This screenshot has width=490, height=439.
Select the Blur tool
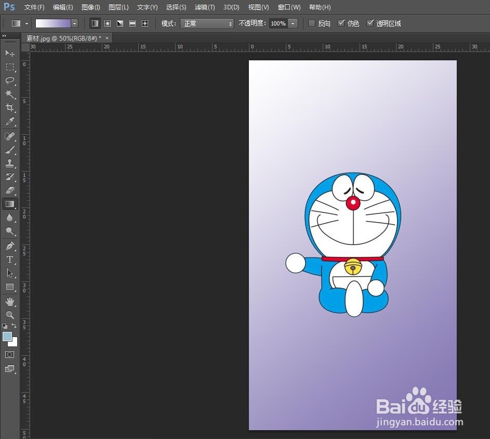[10, 217]
